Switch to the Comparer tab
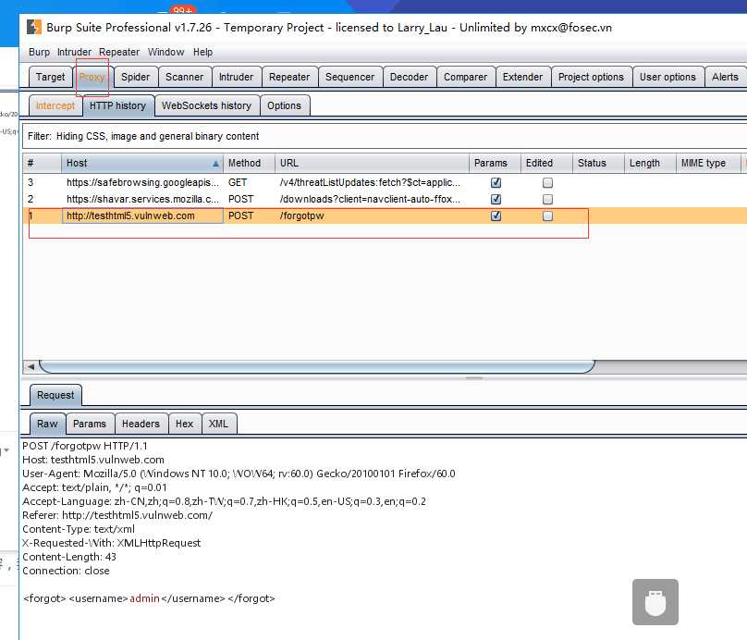747x640 pixels. click(465, 77)
